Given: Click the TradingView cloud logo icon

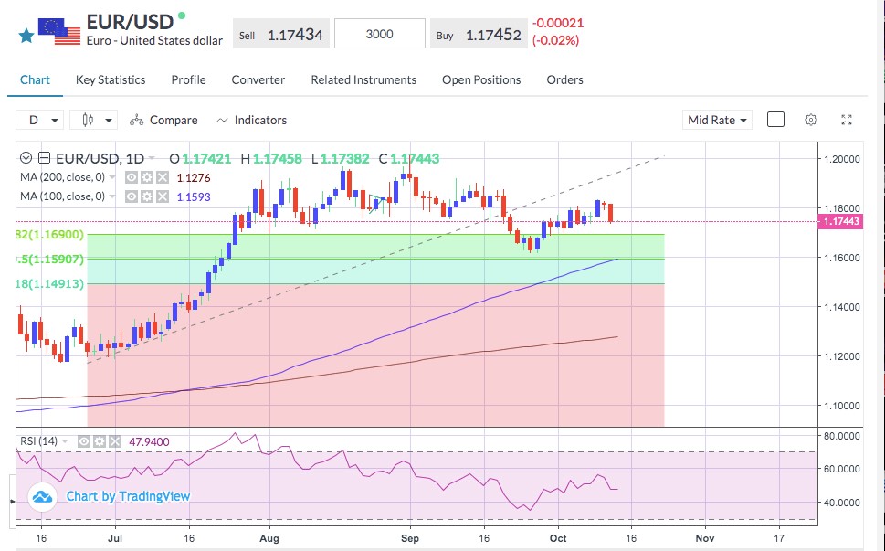Looking at the screenshot, I should click(x=42, y=497).
